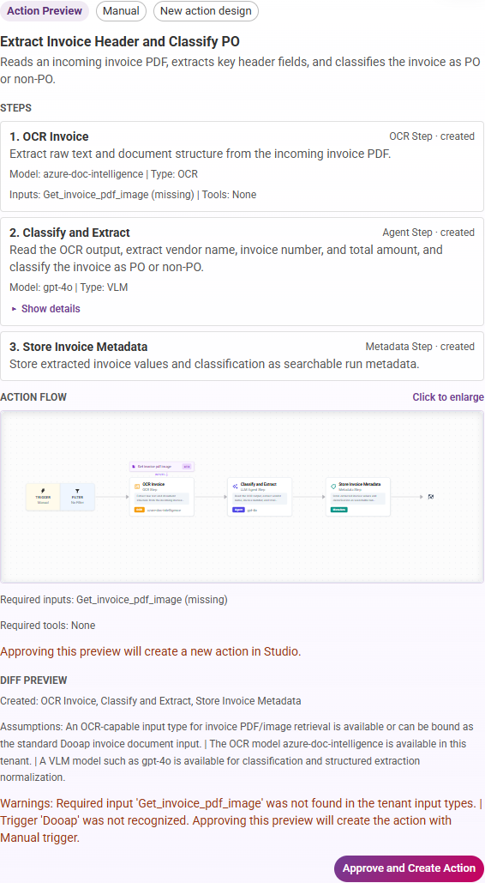The image size is (485, 883).
Task: Click the Get invoice pdf image input chip
Action: click(x=162, y=466)
